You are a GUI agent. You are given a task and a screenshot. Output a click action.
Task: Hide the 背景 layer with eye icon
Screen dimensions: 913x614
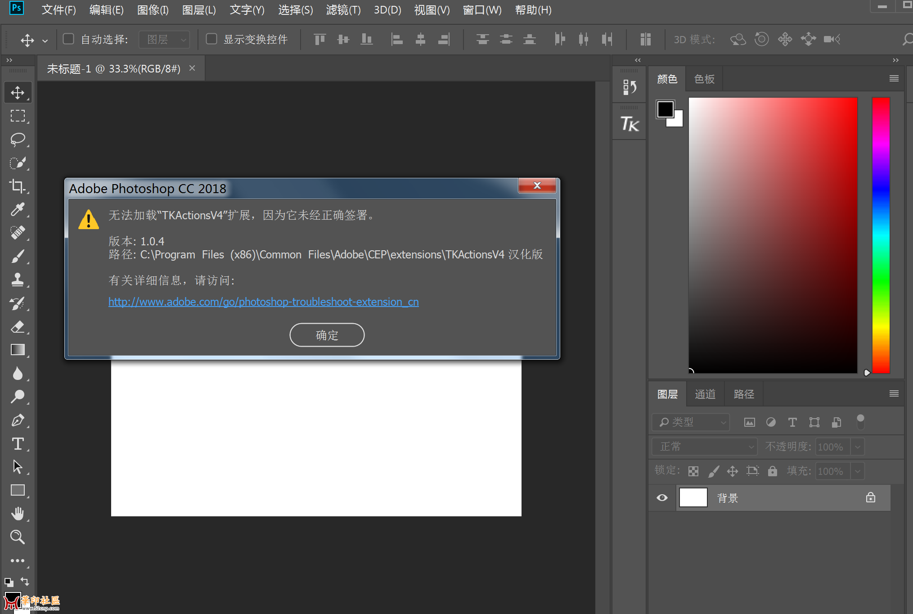tap(662, 498)
